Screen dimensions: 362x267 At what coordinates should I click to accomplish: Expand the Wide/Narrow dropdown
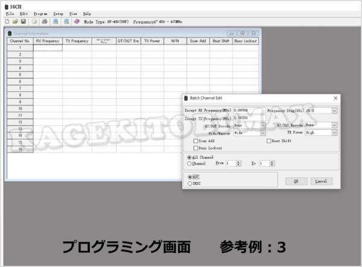tap(262, 133)
